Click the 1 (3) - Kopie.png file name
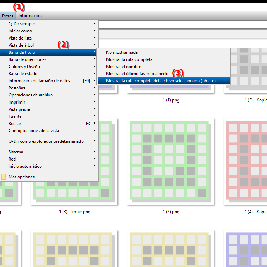The image size is (267, 267). [75, 212]
